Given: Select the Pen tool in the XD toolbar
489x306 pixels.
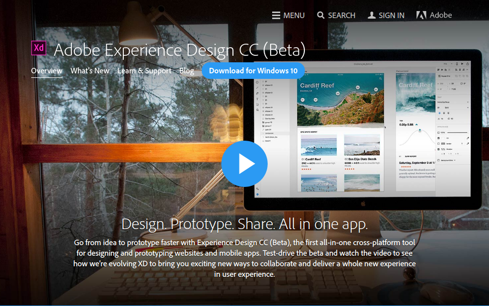Looking at the screenshot, I should tap(257, 93).
